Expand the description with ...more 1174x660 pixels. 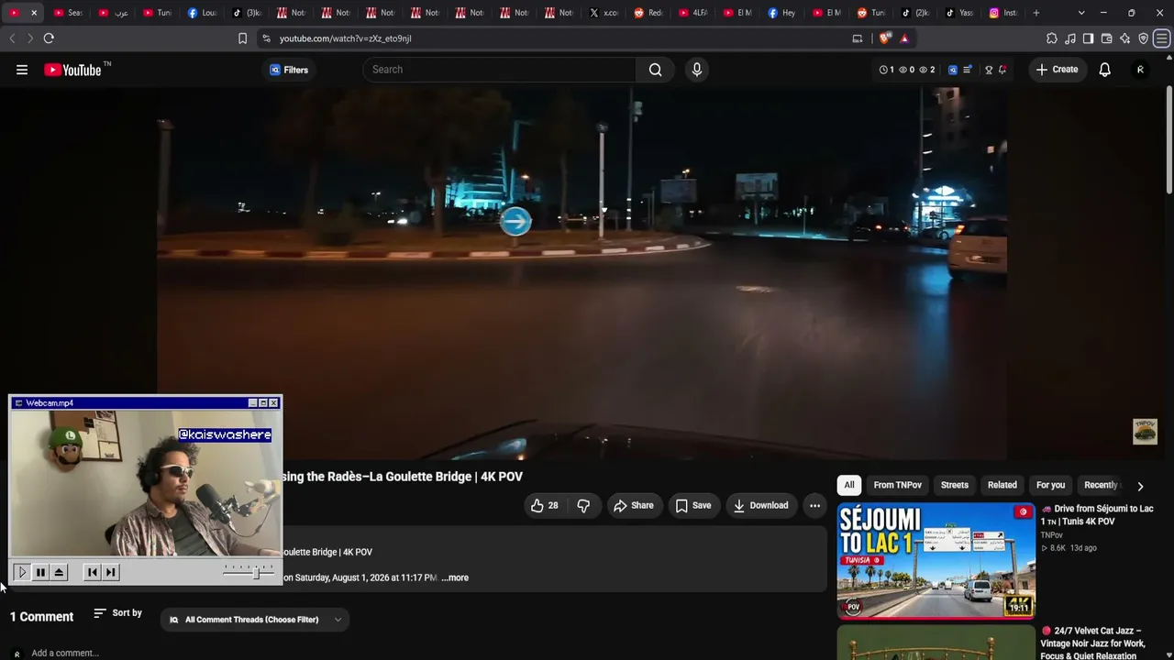(455, 577)
